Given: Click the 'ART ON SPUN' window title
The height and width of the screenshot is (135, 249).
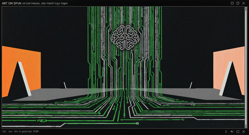Looking at the screenshot, I should tap(12, 3).
